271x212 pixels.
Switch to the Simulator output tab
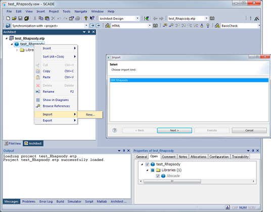point(74,201)
